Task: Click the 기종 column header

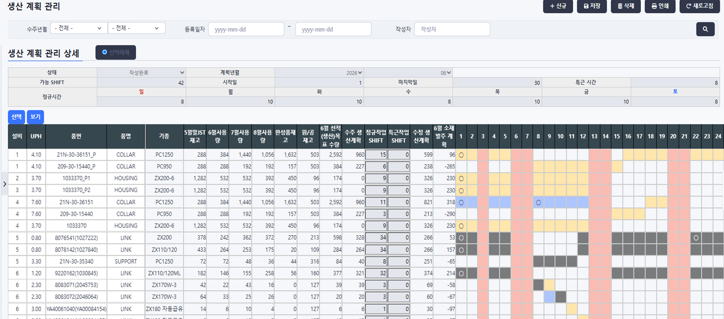Action: [164, 136]
